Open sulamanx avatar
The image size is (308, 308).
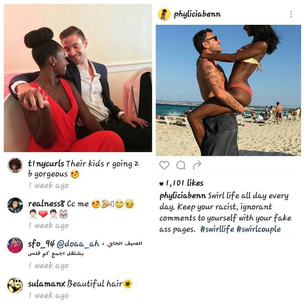pos(15,285)
